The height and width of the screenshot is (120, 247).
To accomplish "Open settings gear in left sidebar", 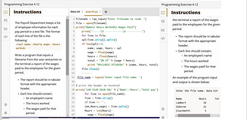I will click(x=5, y=113).
